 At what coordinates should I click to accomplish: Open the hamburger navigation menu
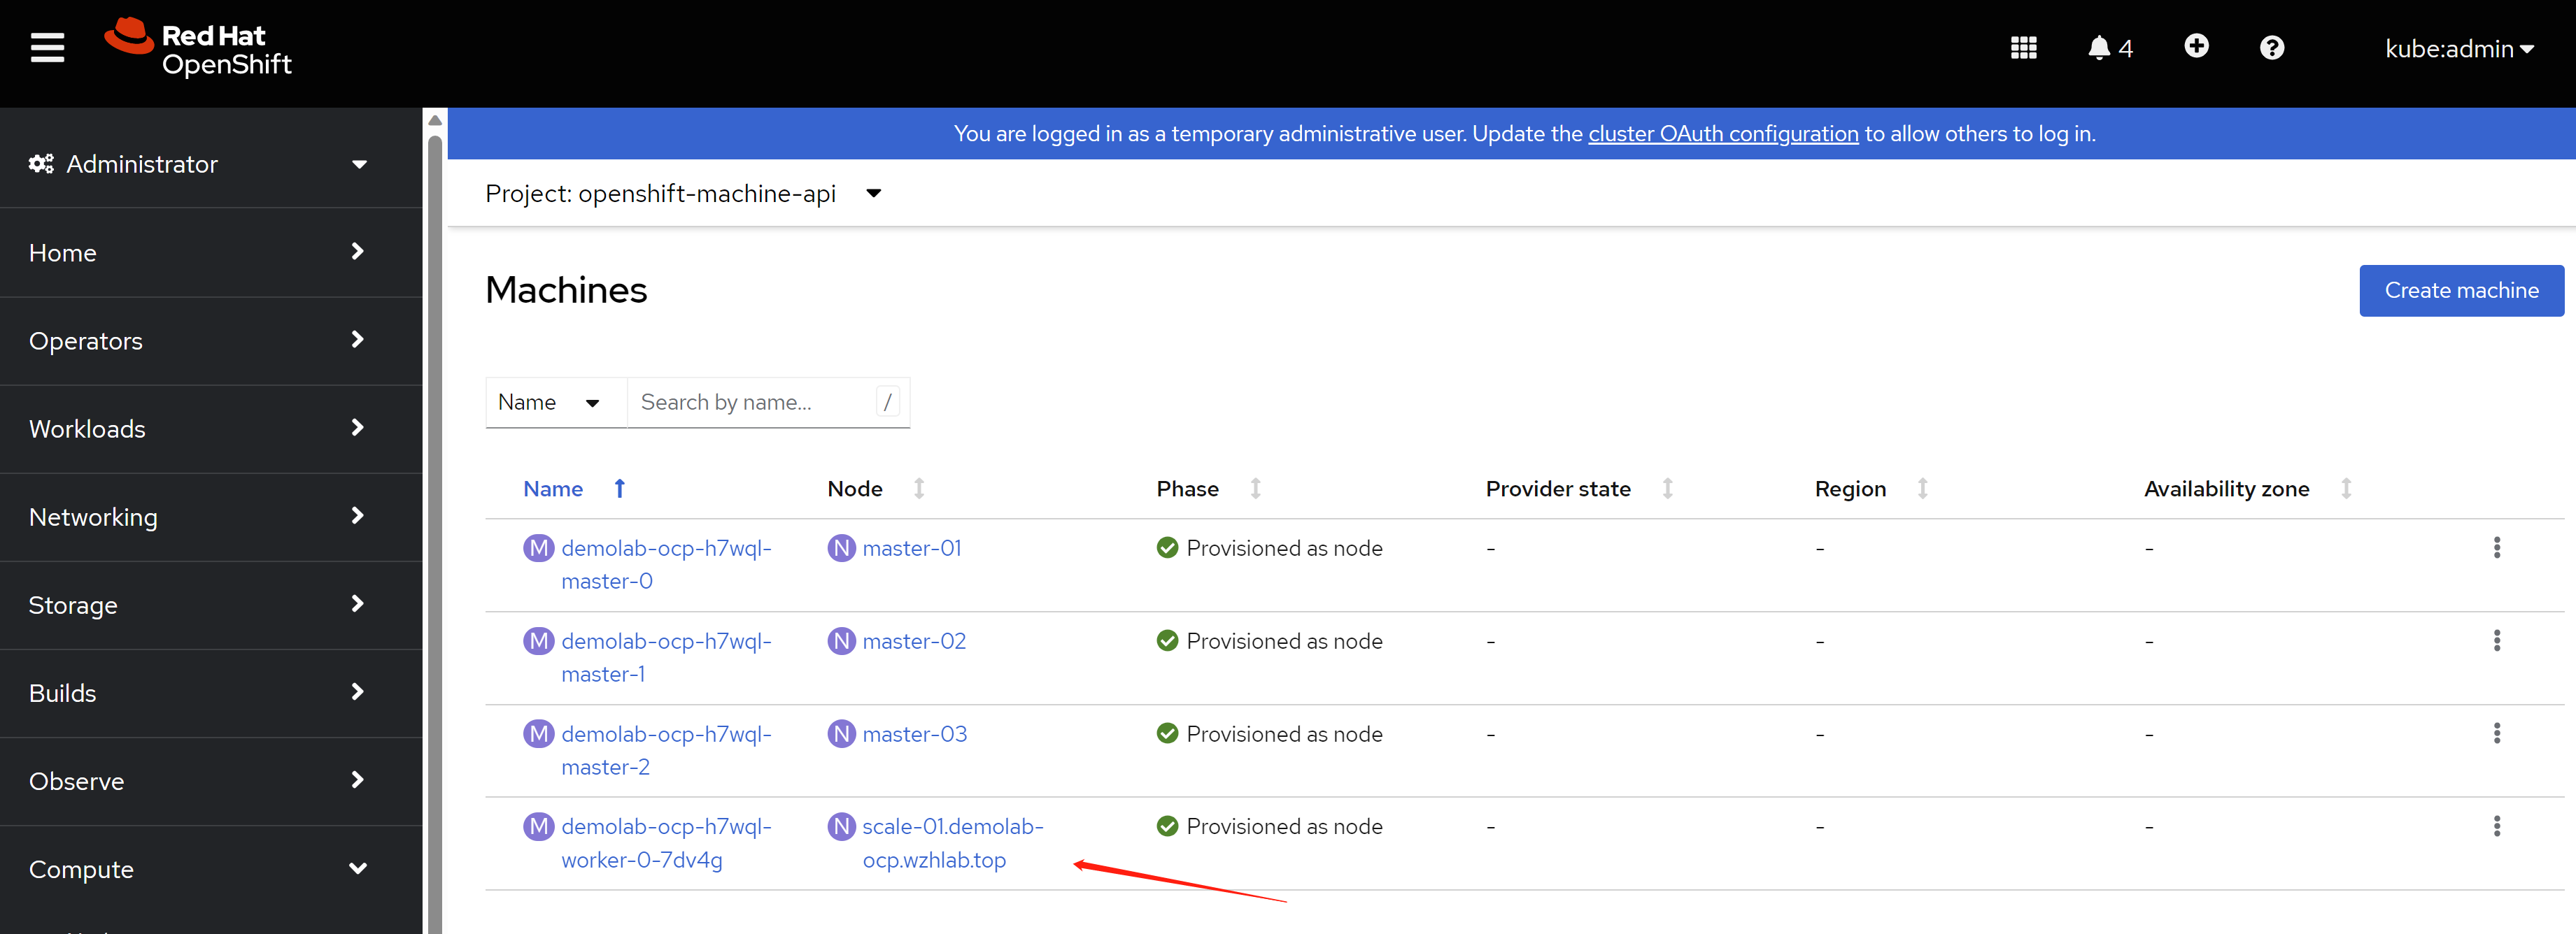click(47, 47)
